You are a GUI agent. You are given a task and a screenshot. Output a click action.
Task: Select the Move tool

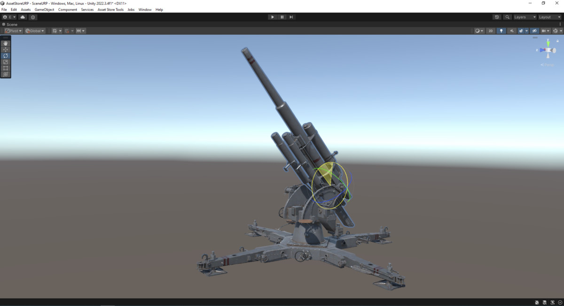coord(5,49)
